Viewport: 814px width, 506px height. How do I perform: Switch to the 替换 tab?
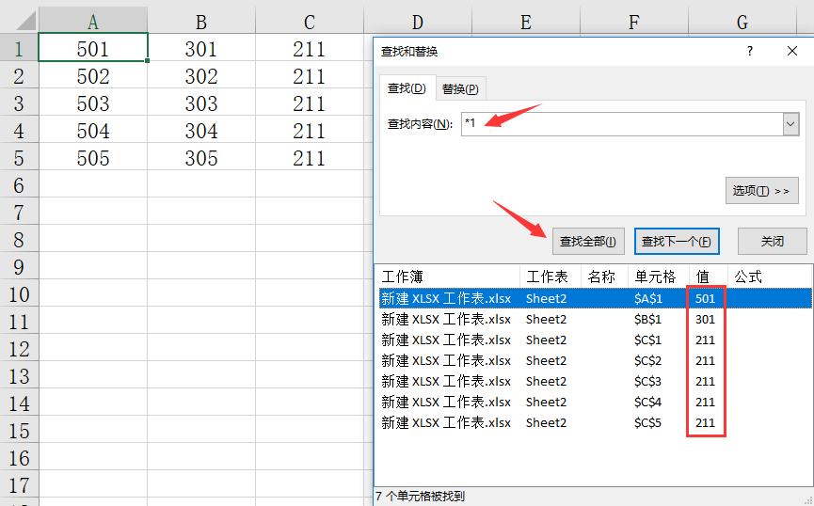tap(460, 89)
